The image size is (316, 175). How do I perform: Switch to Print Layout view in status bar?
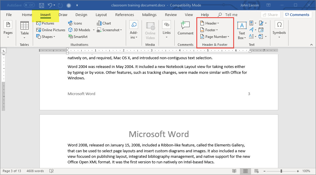245,171
